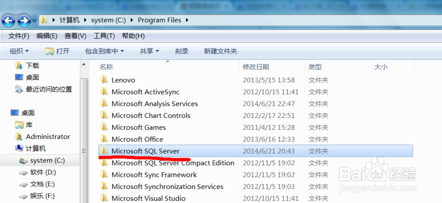Select 最近访问的位置 in sidebar
Screen dimensions: 442x203
49,89
